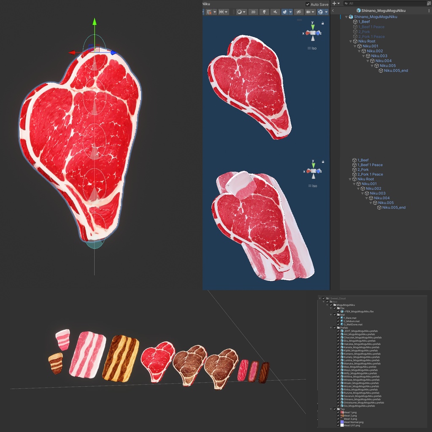Uncheck the 2_Midium.mat checkbox
Viewport: 432px width, 432px height.
tap(338, 321)
